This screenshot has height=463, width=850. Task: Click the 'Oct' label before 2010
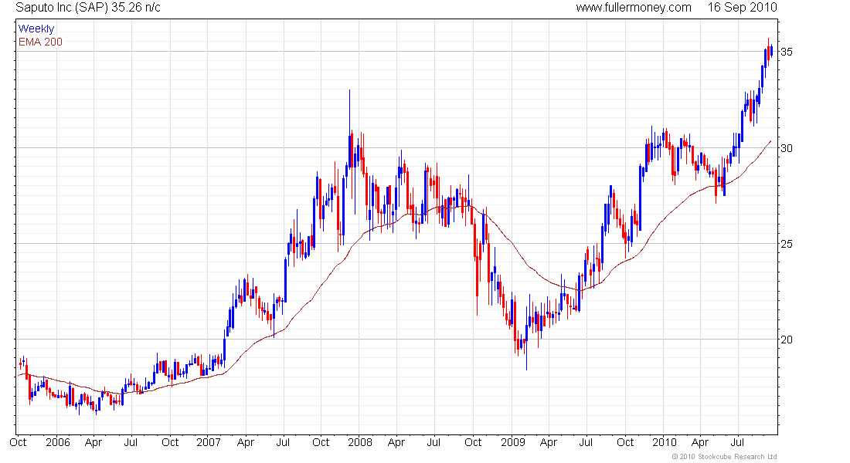click(x=625, y=442)
